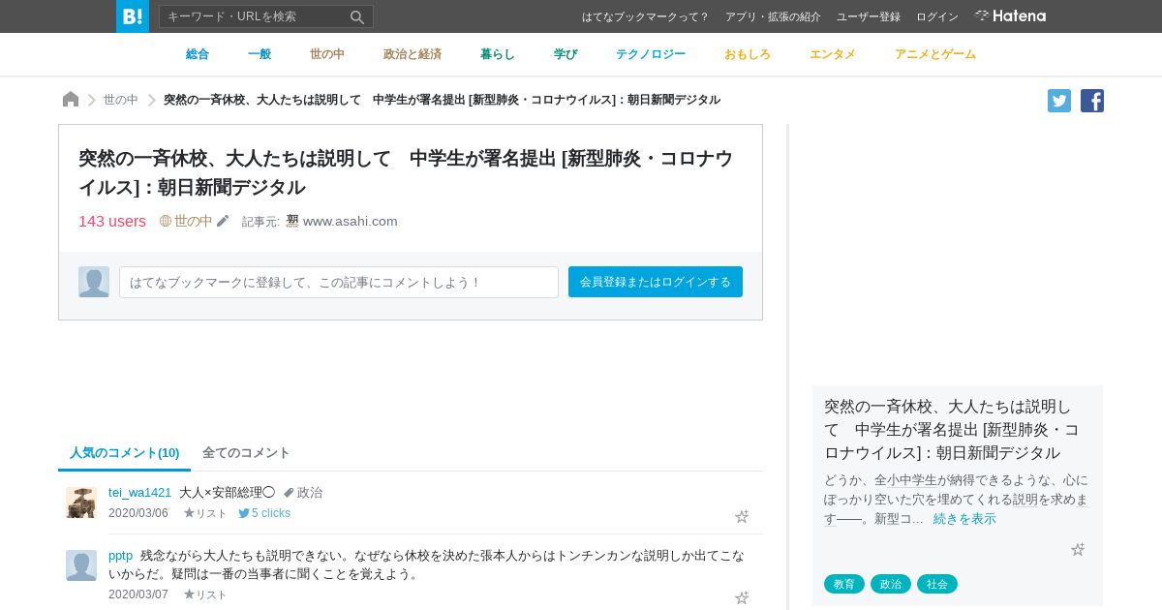This screenshot has height=610, width=1162.
Task: Click the 政治 tag on tei_wa1421's comment
Action: pos(303,492)
